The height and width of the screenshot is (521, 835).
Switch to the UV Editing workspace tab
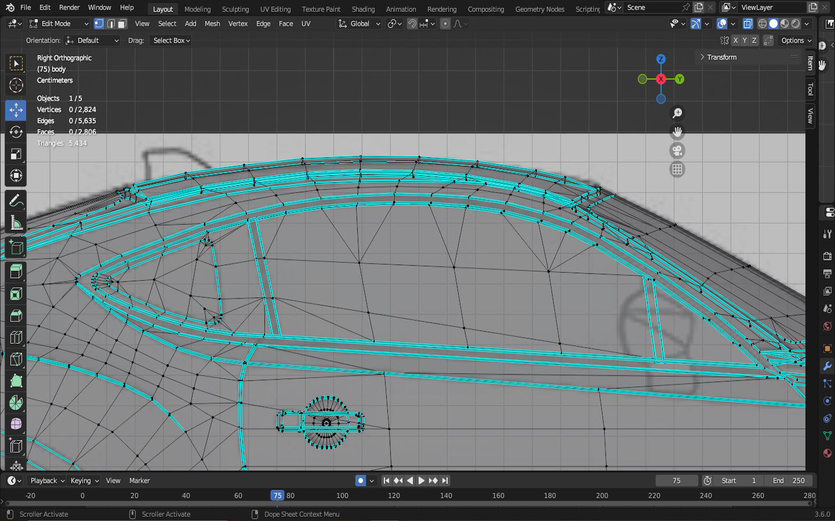pos(275,9)
